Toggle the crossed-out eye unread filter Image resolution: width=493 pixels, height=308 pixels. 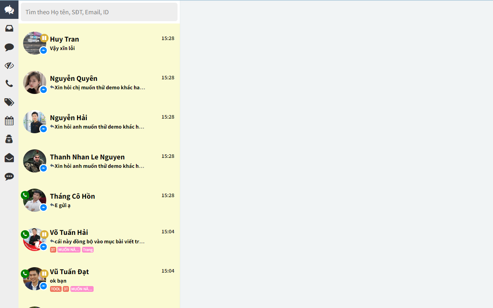[x=9, y=65]
